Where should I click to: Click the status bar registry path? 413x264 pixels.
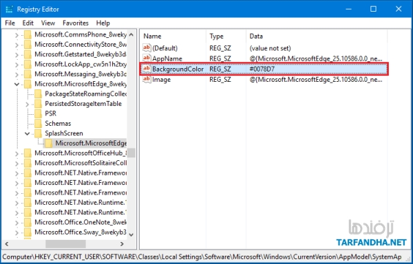coord(202,257)
